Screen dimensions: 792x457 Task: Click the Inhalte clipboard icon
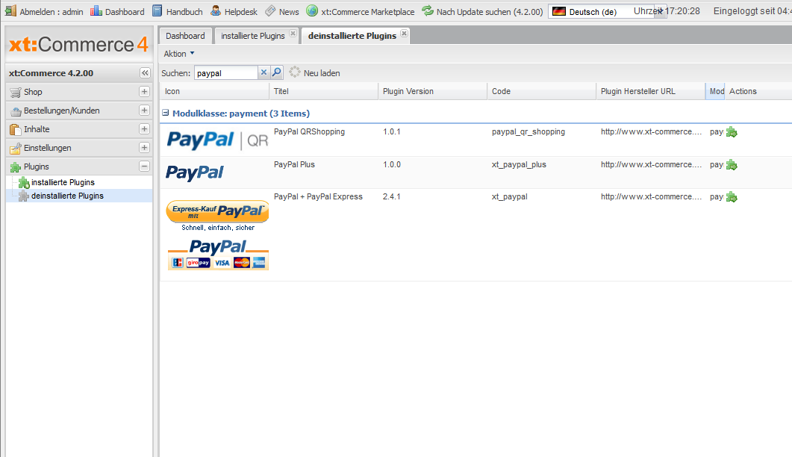16,129
